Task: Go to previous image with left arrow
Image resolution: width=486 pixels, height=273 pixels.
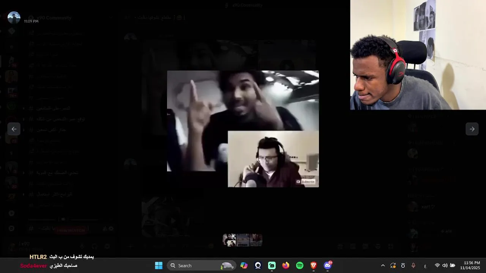Action: click(14, 129)
